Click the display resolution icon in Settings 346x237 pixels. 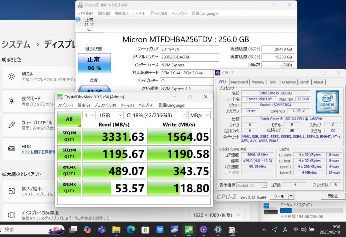(12, 215)
